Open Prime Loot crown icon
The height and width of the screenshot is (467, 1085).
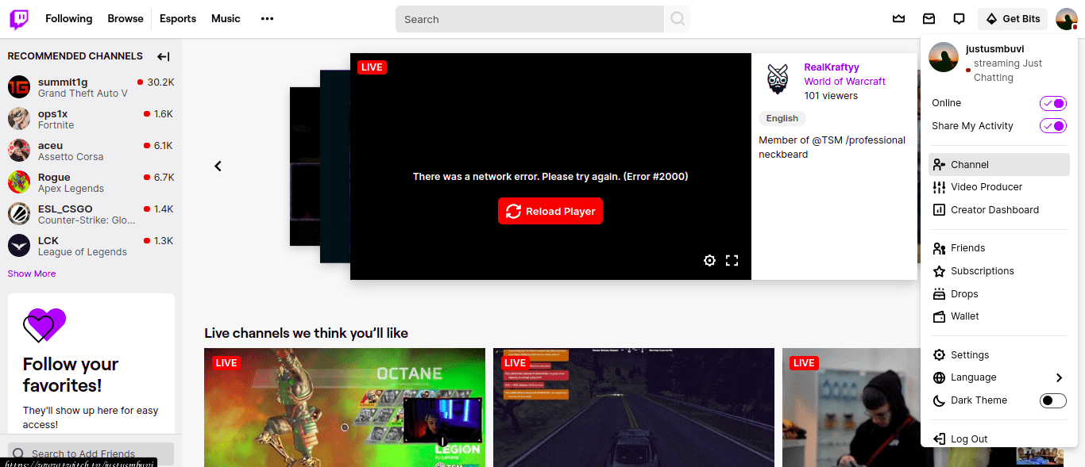pyautogui.click(x=898, y=19)
